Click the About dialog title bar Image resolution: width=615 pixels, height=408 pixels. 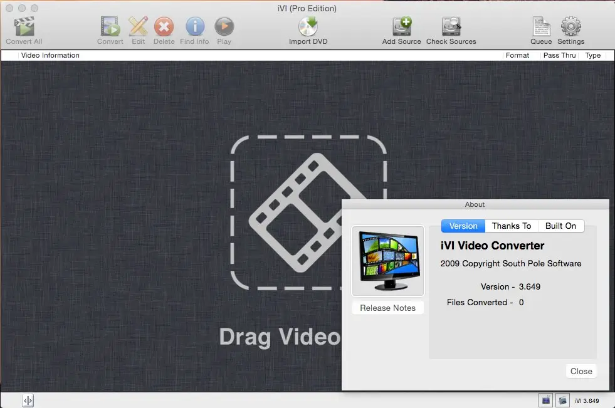475,204
